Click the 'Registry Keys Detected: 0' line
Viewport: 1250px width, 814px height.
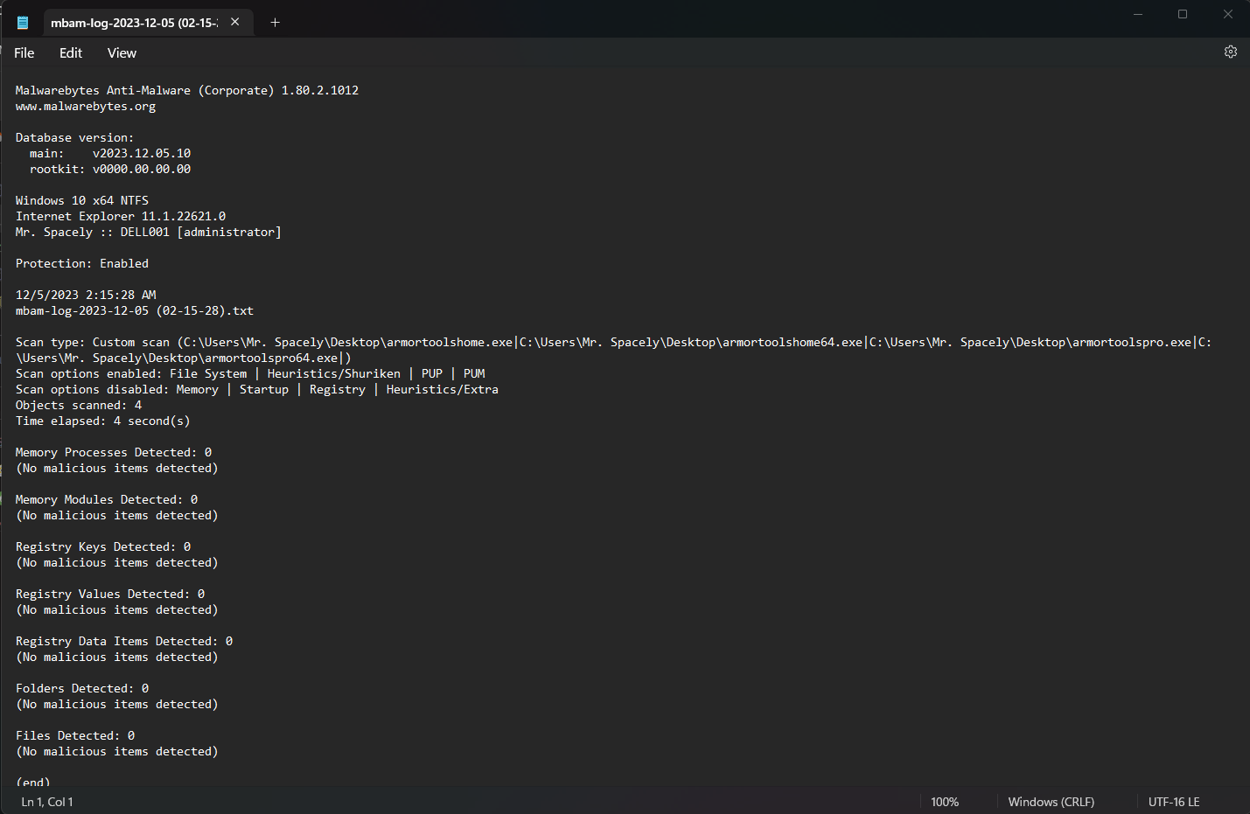point(103,547)
